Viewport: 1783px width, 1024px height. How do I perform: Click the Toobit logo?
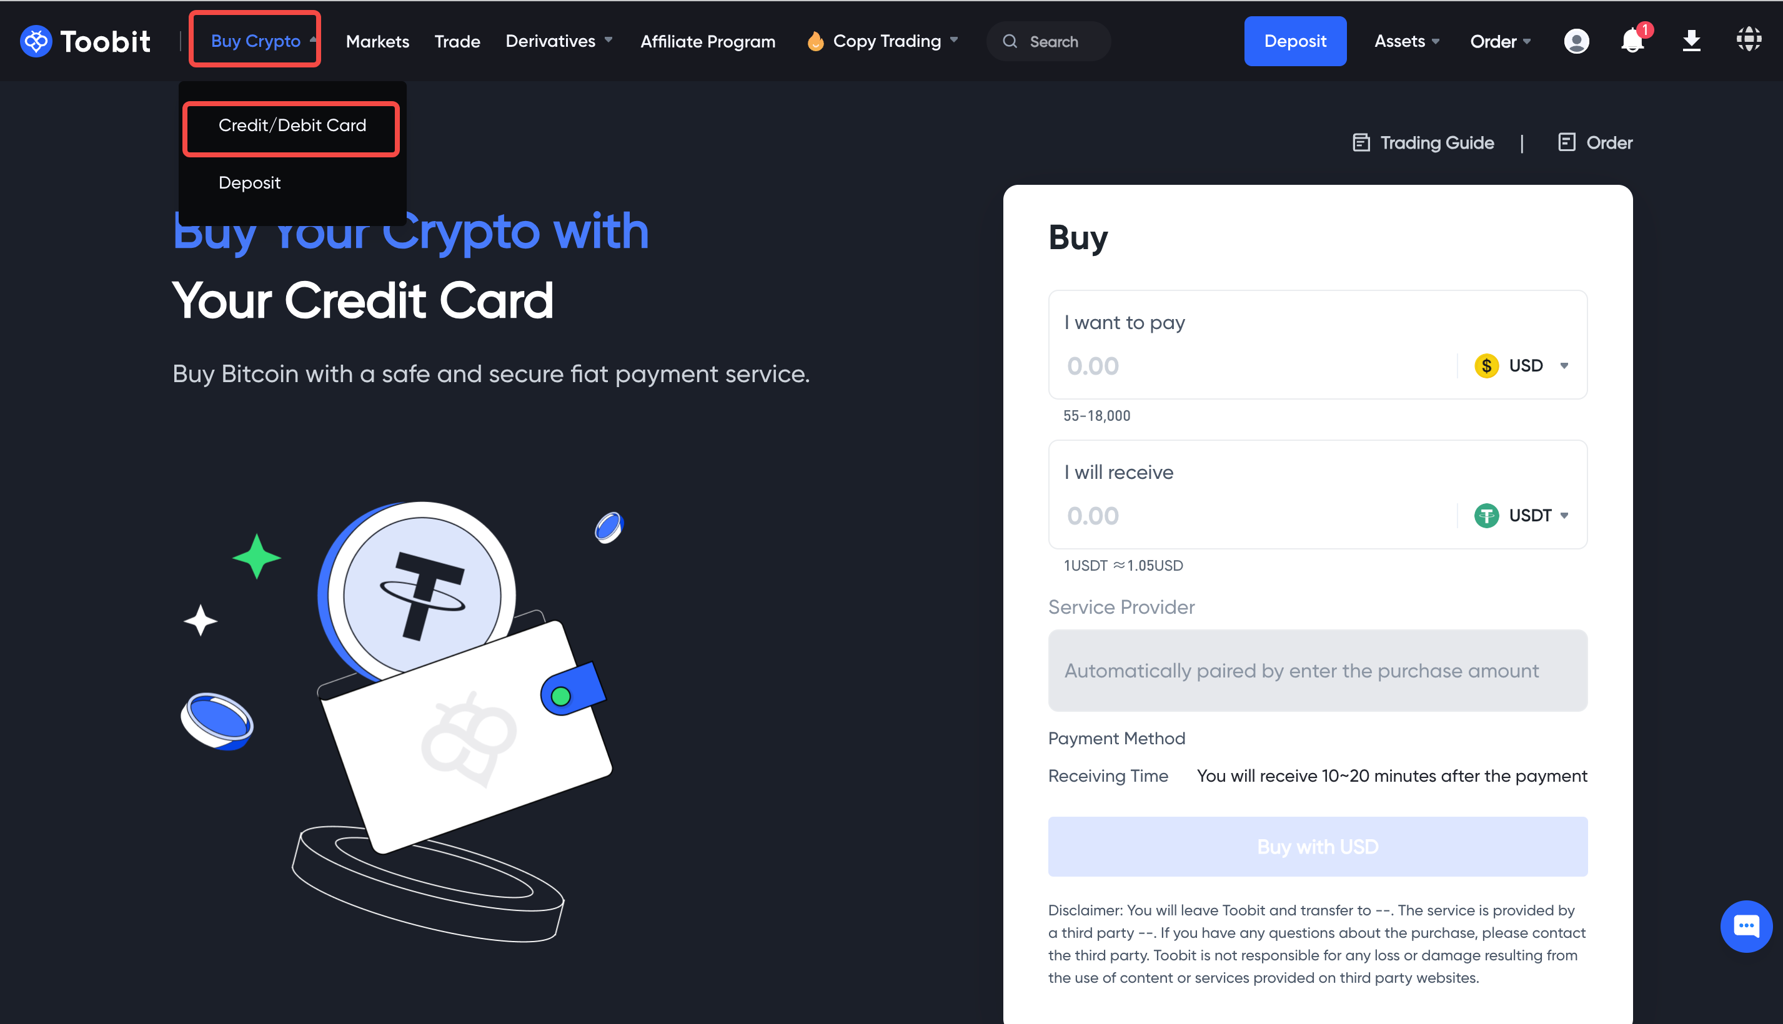[85, 41]
